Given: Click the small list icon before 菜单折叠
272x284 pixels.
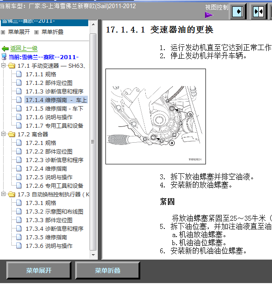Looking at the screenshot, I should (37, 32).
